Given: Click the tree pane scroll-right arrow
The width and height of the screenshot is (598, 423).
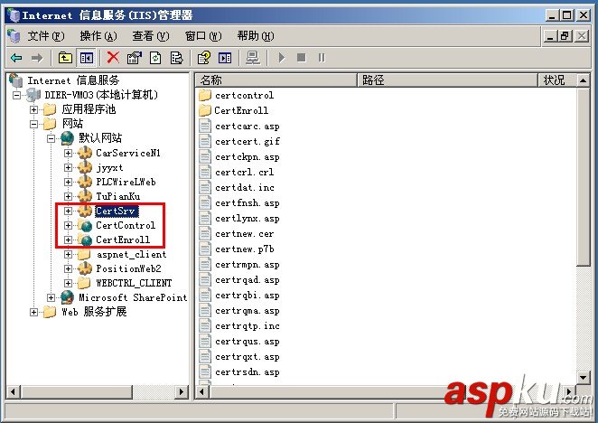Looking at the screenshot, I should coord(182,391).
